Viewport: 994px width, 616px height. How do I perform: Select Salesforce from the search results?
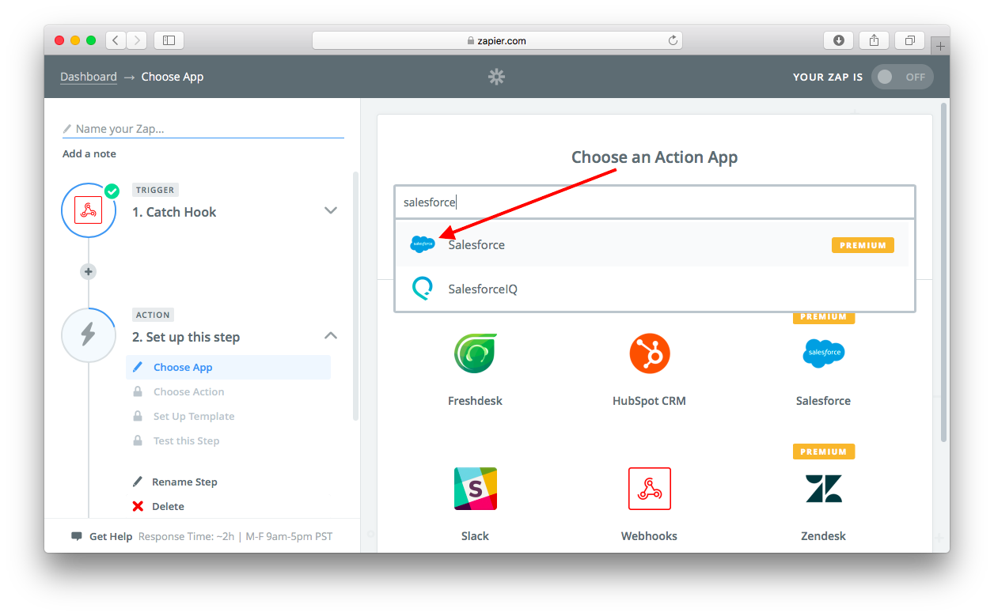click(x=654, y=245)
